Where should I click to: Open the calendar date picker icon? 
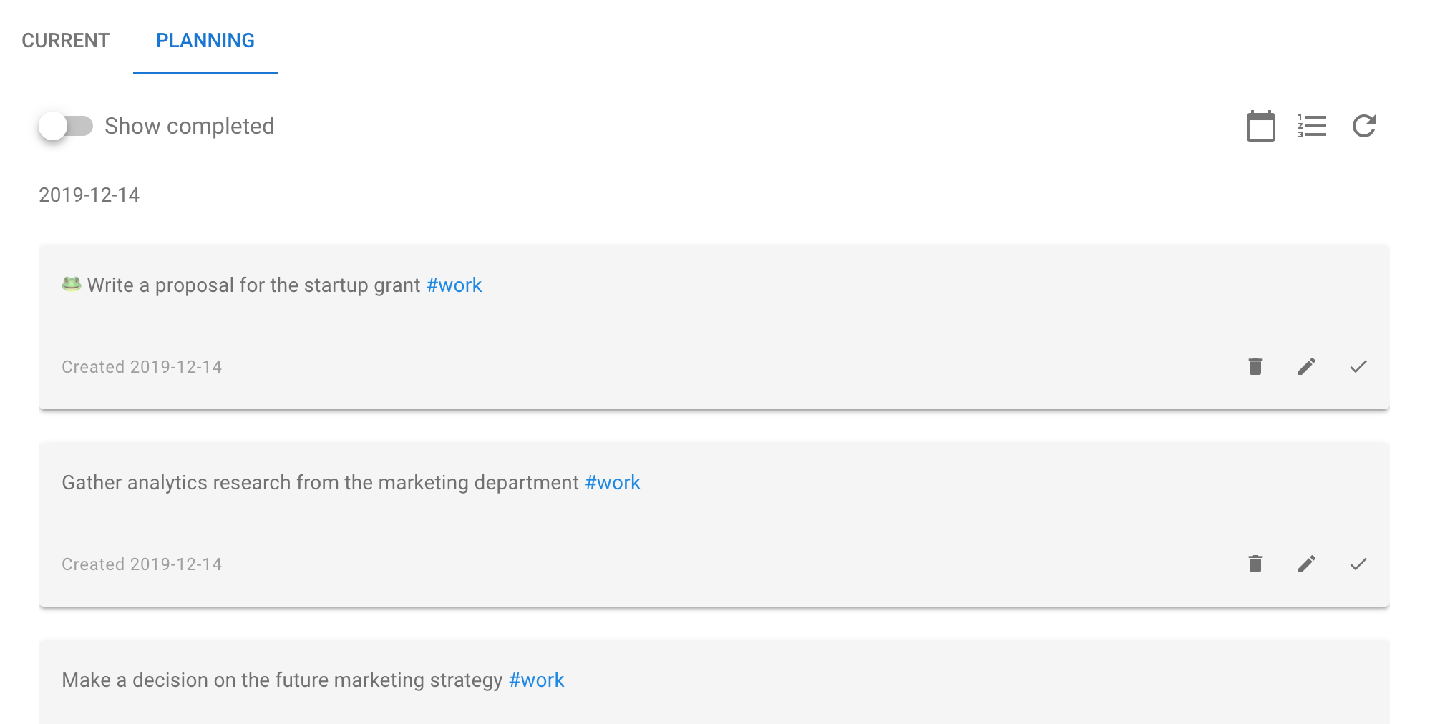click(1260, 127)
